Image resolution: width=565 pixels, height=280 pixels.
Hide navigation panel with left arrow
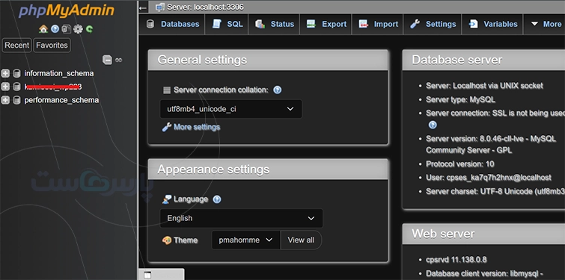(143, 8)
